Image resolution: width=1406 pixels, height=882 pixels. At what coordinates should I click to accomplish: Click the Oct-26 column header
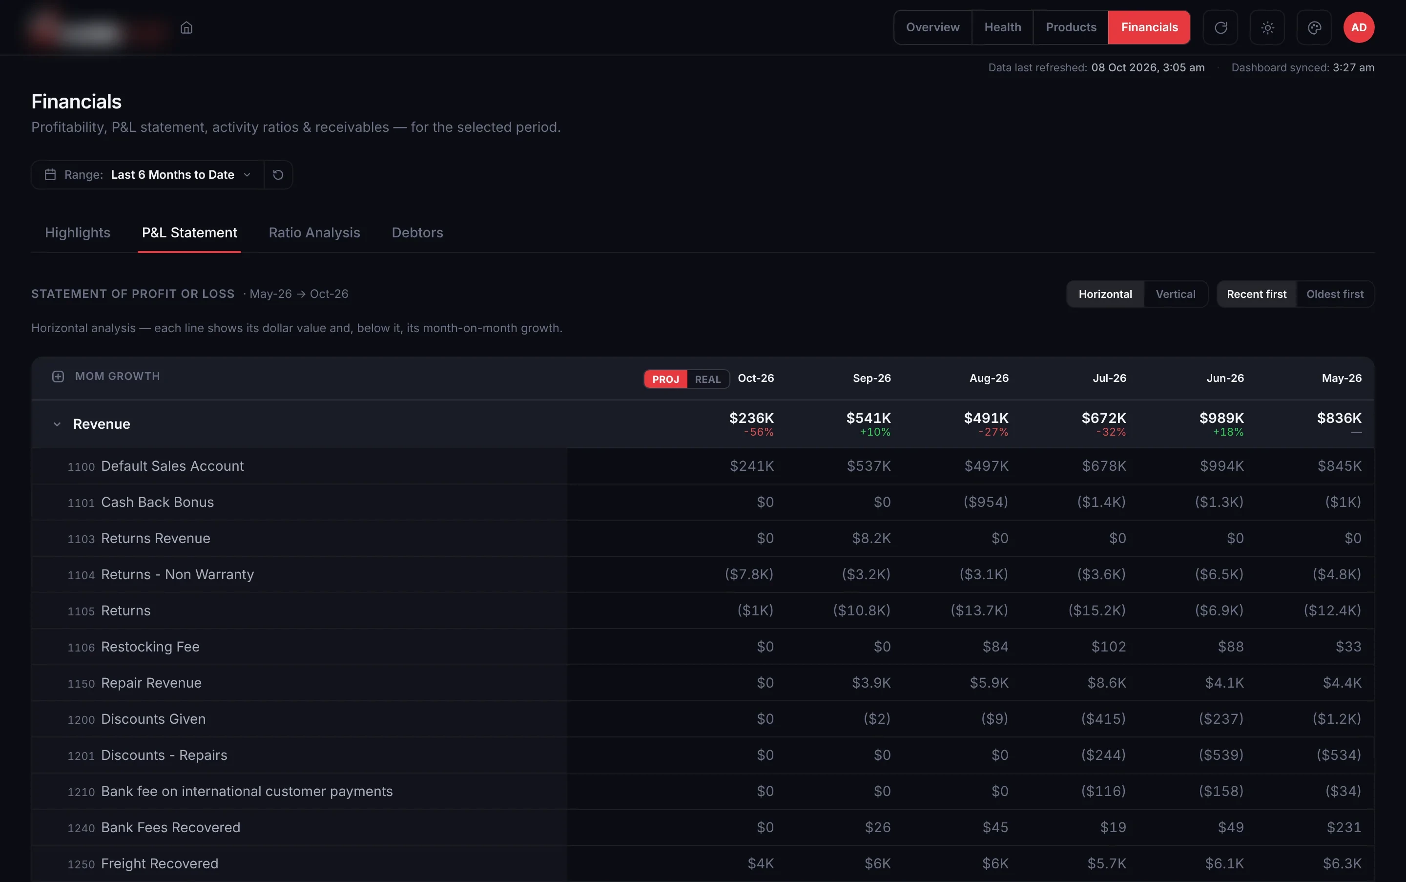[x=756, y=378]
